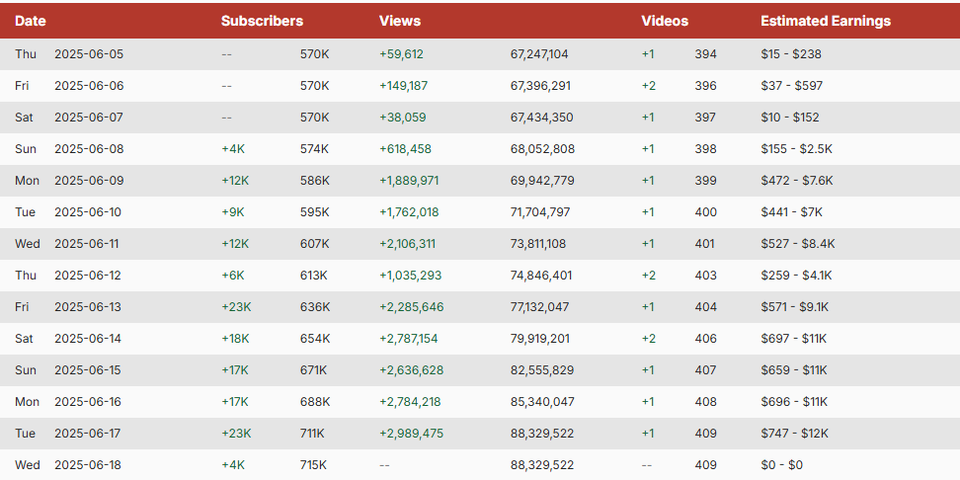Click earnings $0 - $0
This screenshot has width=960, height=480.
pos(781,465)
